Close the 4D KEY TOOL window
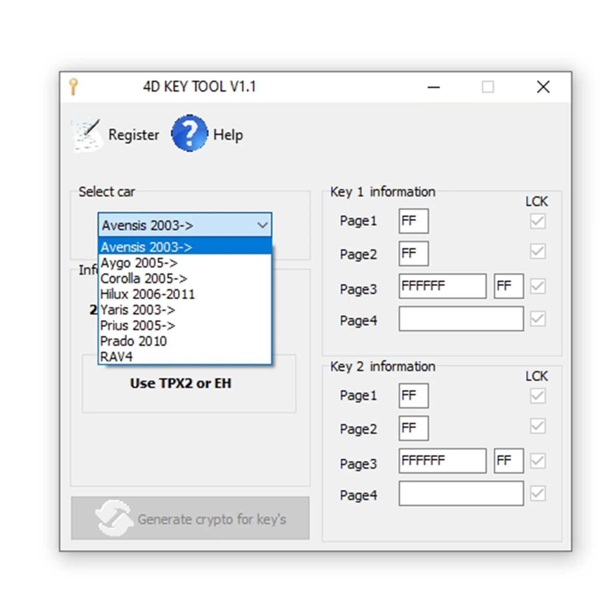600x600 pixels. point(543,87)
